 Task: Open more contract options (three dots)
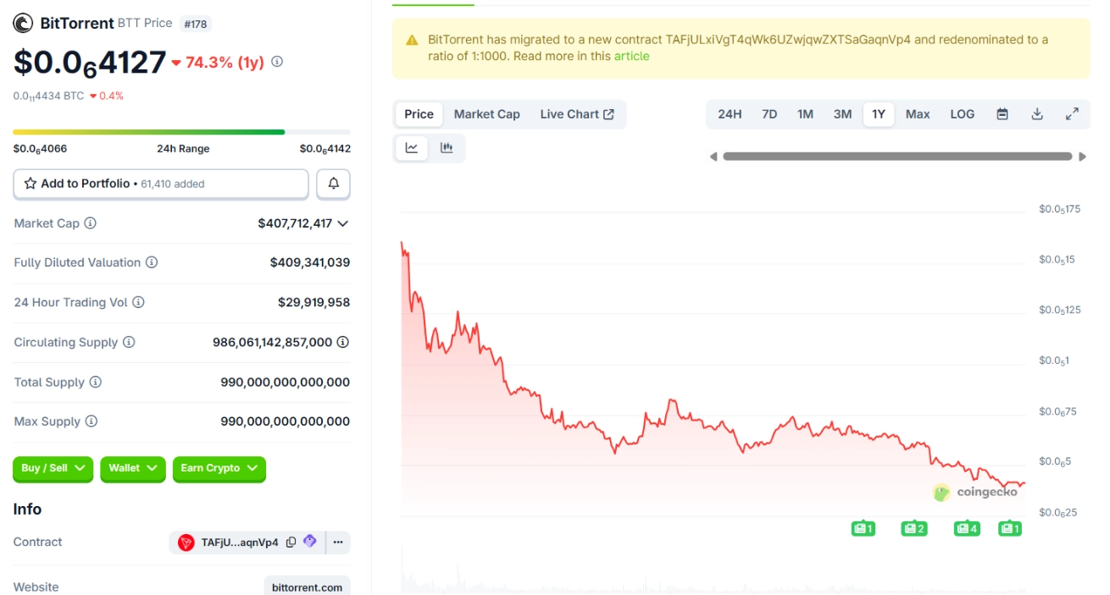[x=338, y=543]
